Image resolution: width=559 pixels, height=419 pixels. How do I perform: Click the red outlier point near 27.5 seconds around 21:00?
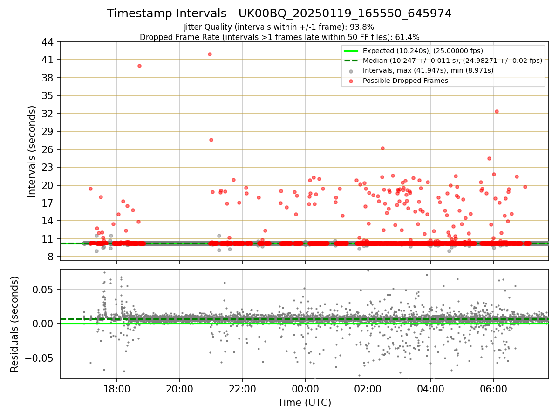coord(211,140)
